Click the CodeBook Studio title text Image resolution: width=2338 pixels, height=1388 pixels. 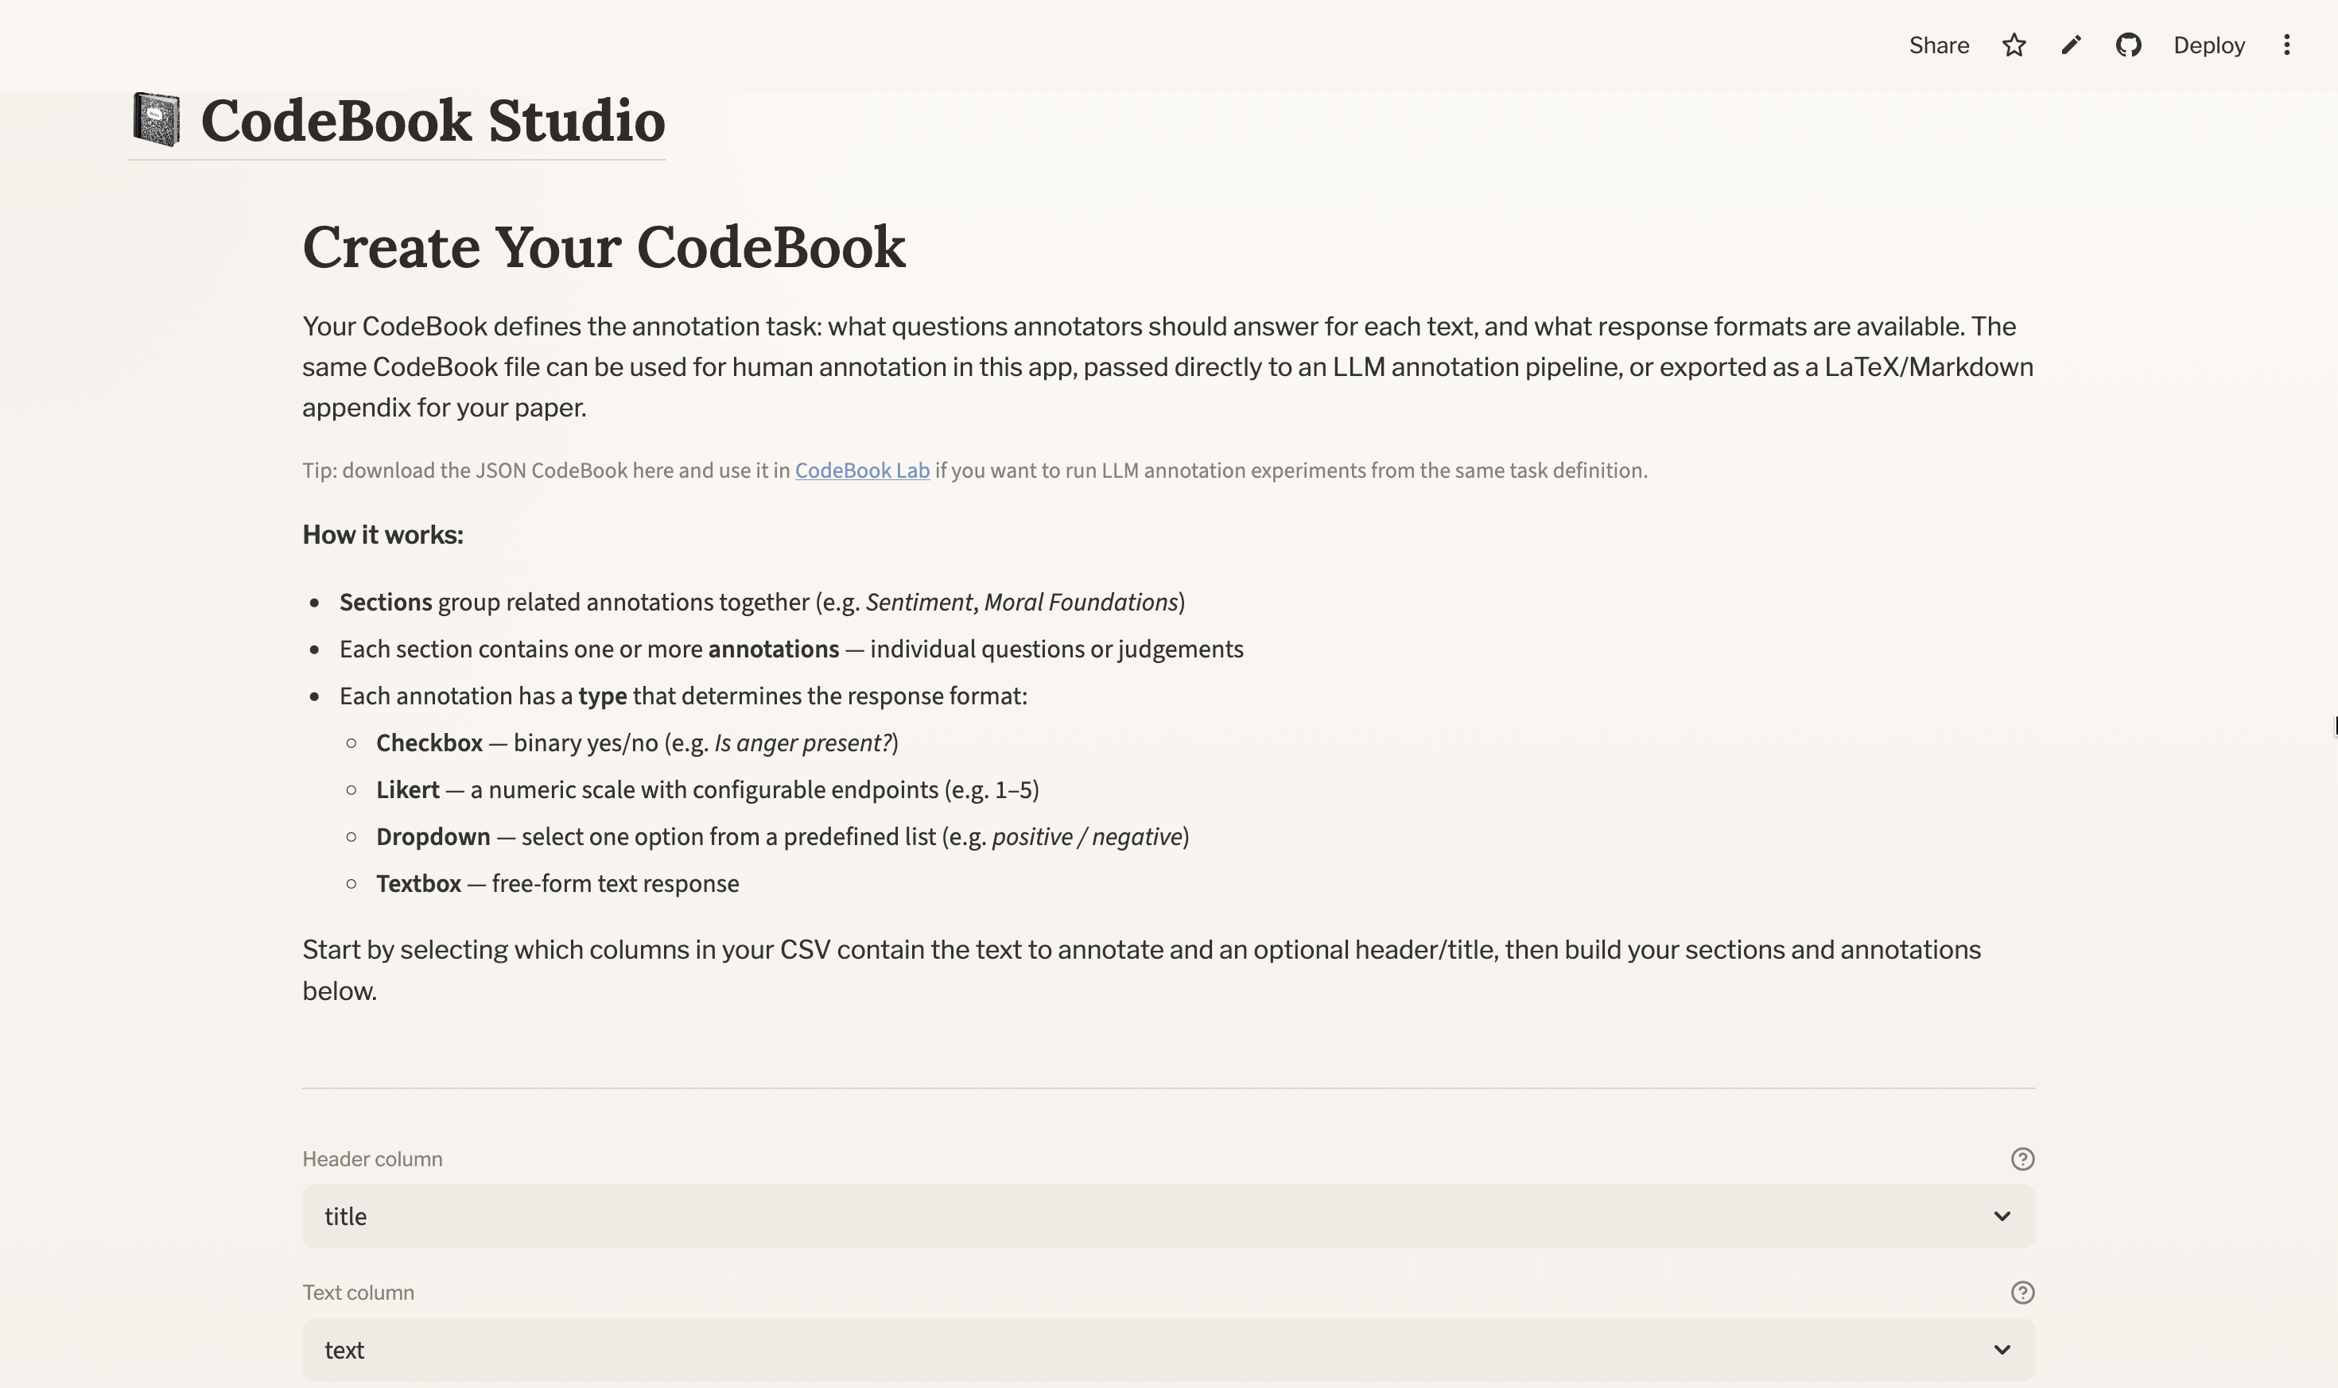coord(433,121)
